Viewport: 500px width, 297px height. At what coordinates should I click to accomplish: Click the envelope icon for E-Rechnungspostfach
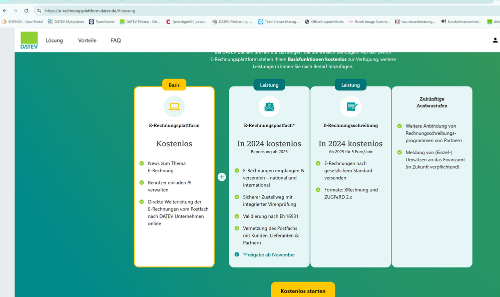(x=269, y=106)
